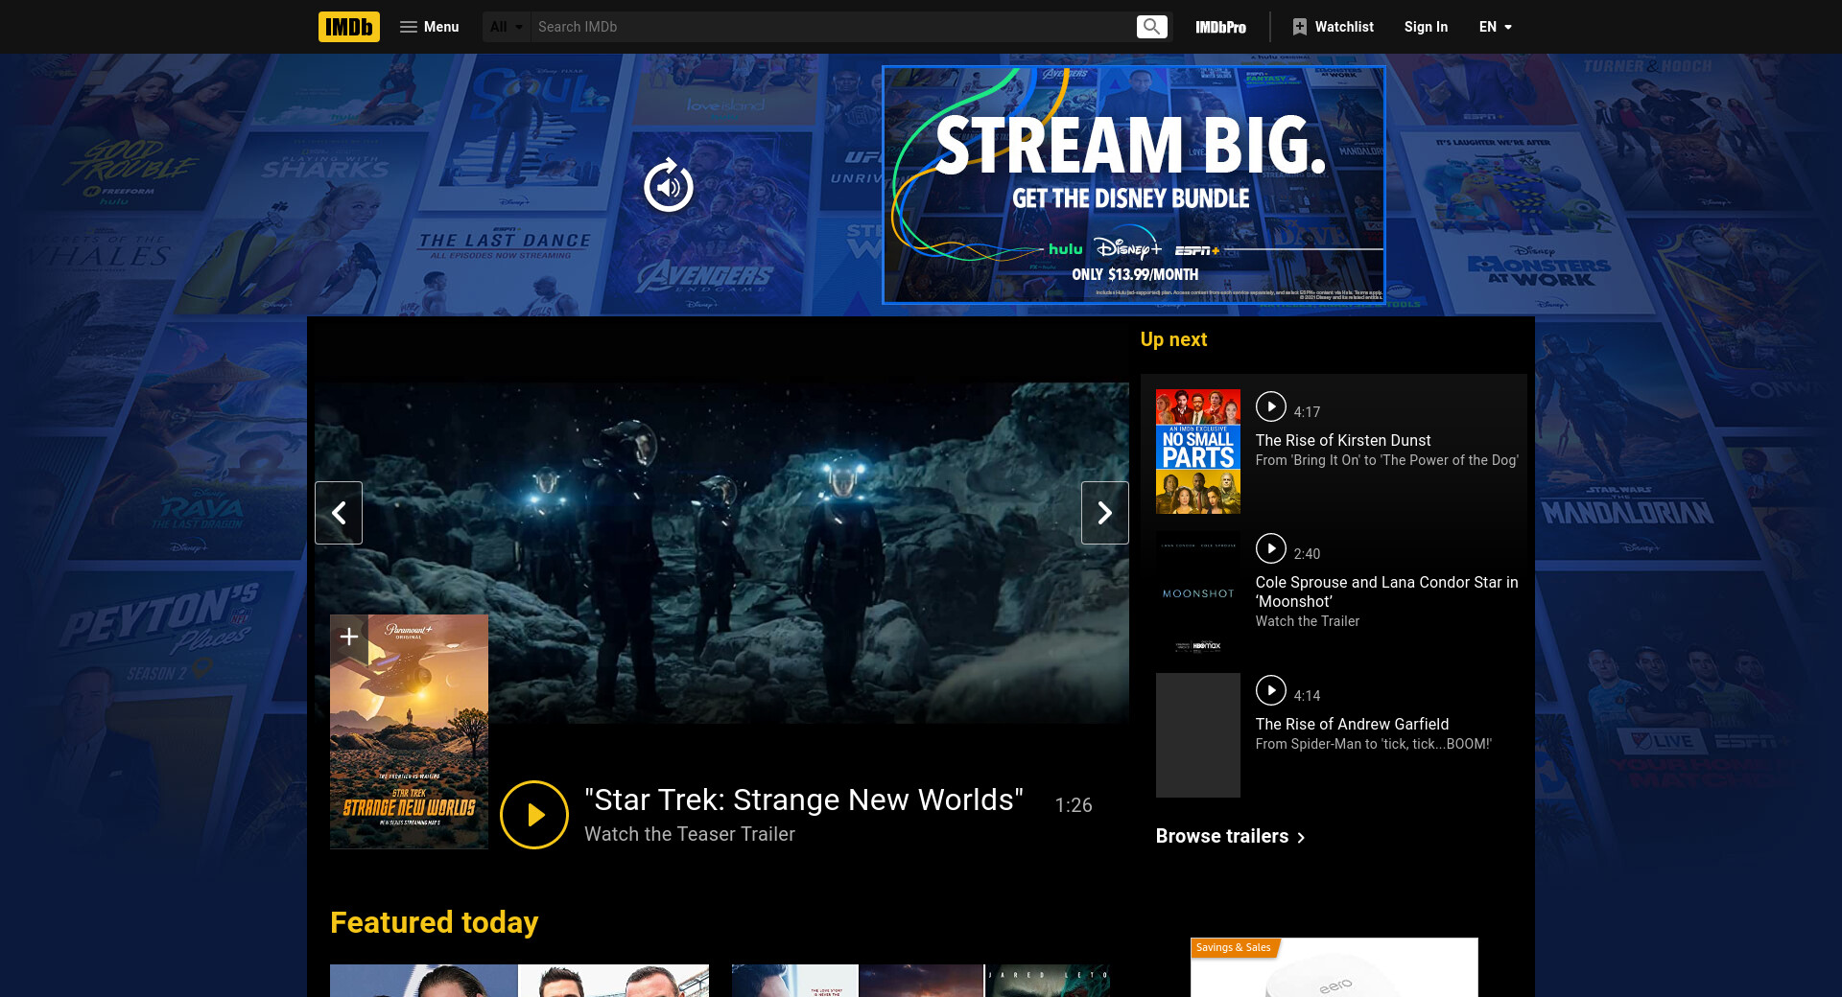Click the magnifying glass search button
The image size is (1842, 997).
click(x=1151, y=27)
